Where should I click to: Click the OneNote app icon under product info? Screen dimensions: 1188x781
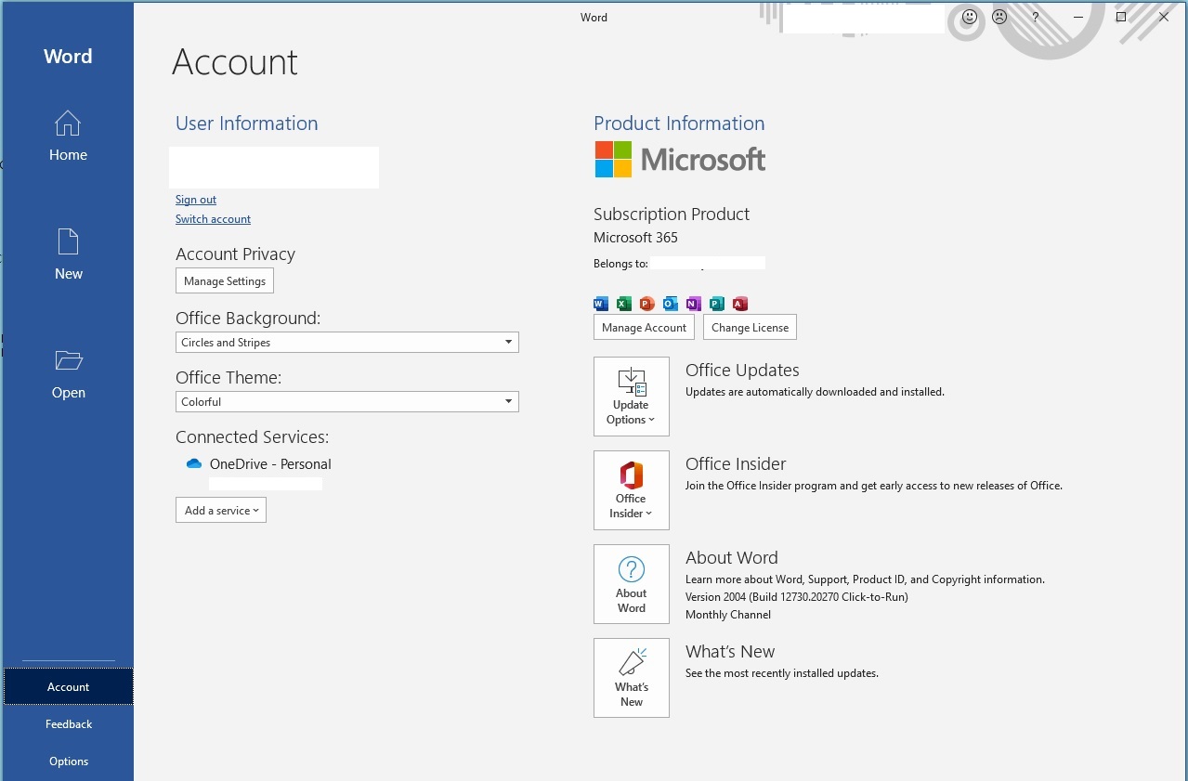[x=694, y=304]
